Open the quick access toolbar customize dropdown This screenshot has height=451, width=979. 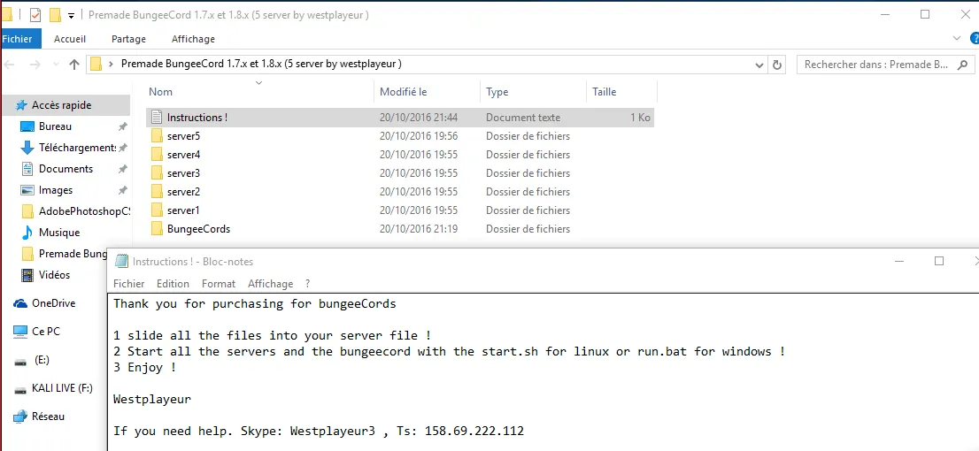point(71,15)
